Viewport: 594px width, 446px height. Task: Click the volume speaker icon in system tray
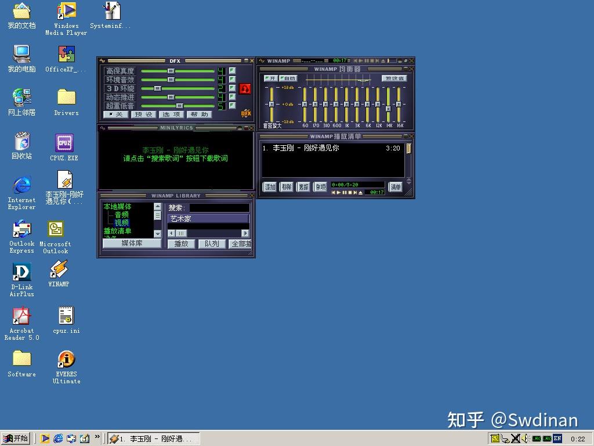tap(524, 438)
